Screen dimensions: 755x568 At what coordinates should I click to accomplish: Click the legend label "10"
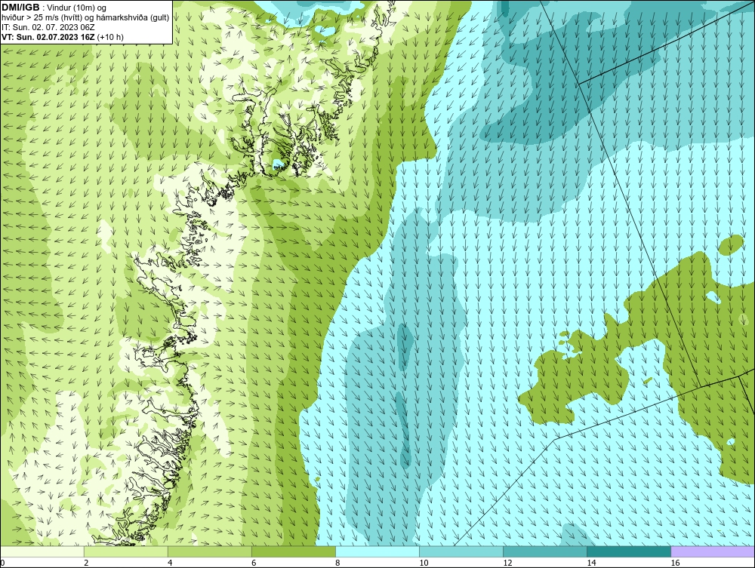[x=424, y=563]
